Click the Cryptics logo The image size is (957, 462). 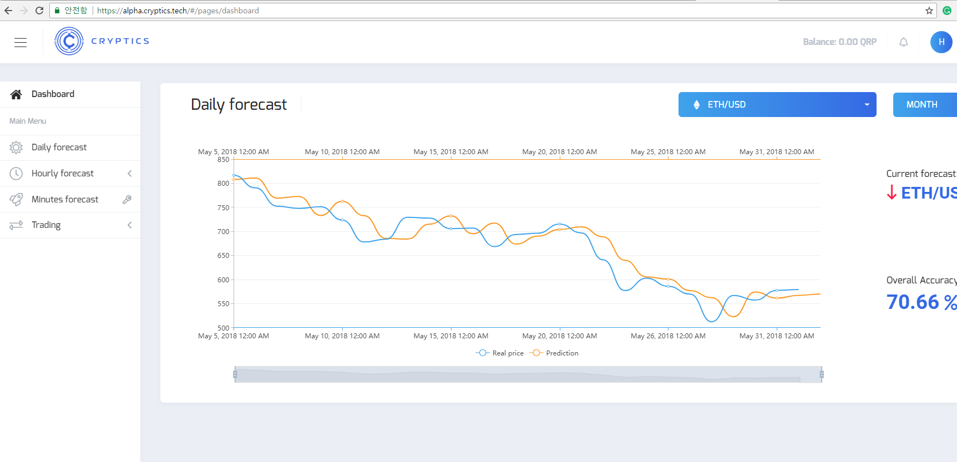[69, 41]
